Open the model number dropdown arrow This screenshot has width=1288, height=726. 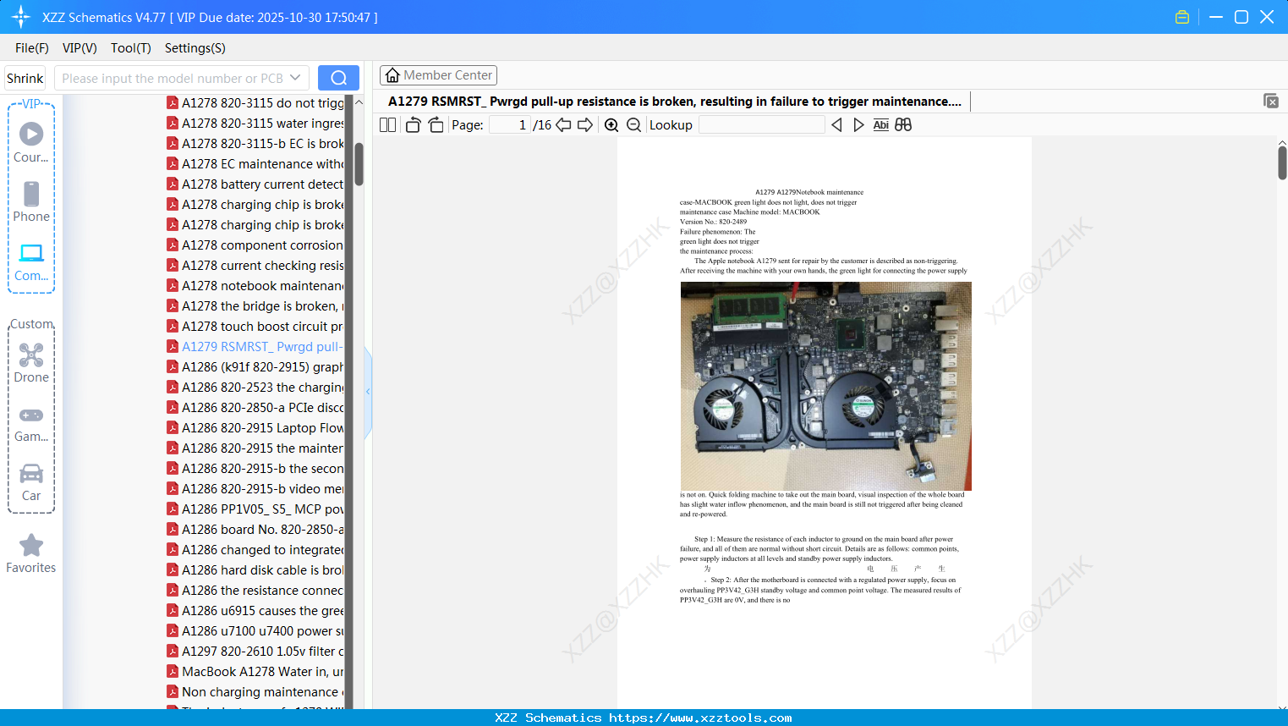[x=295, y=78]
